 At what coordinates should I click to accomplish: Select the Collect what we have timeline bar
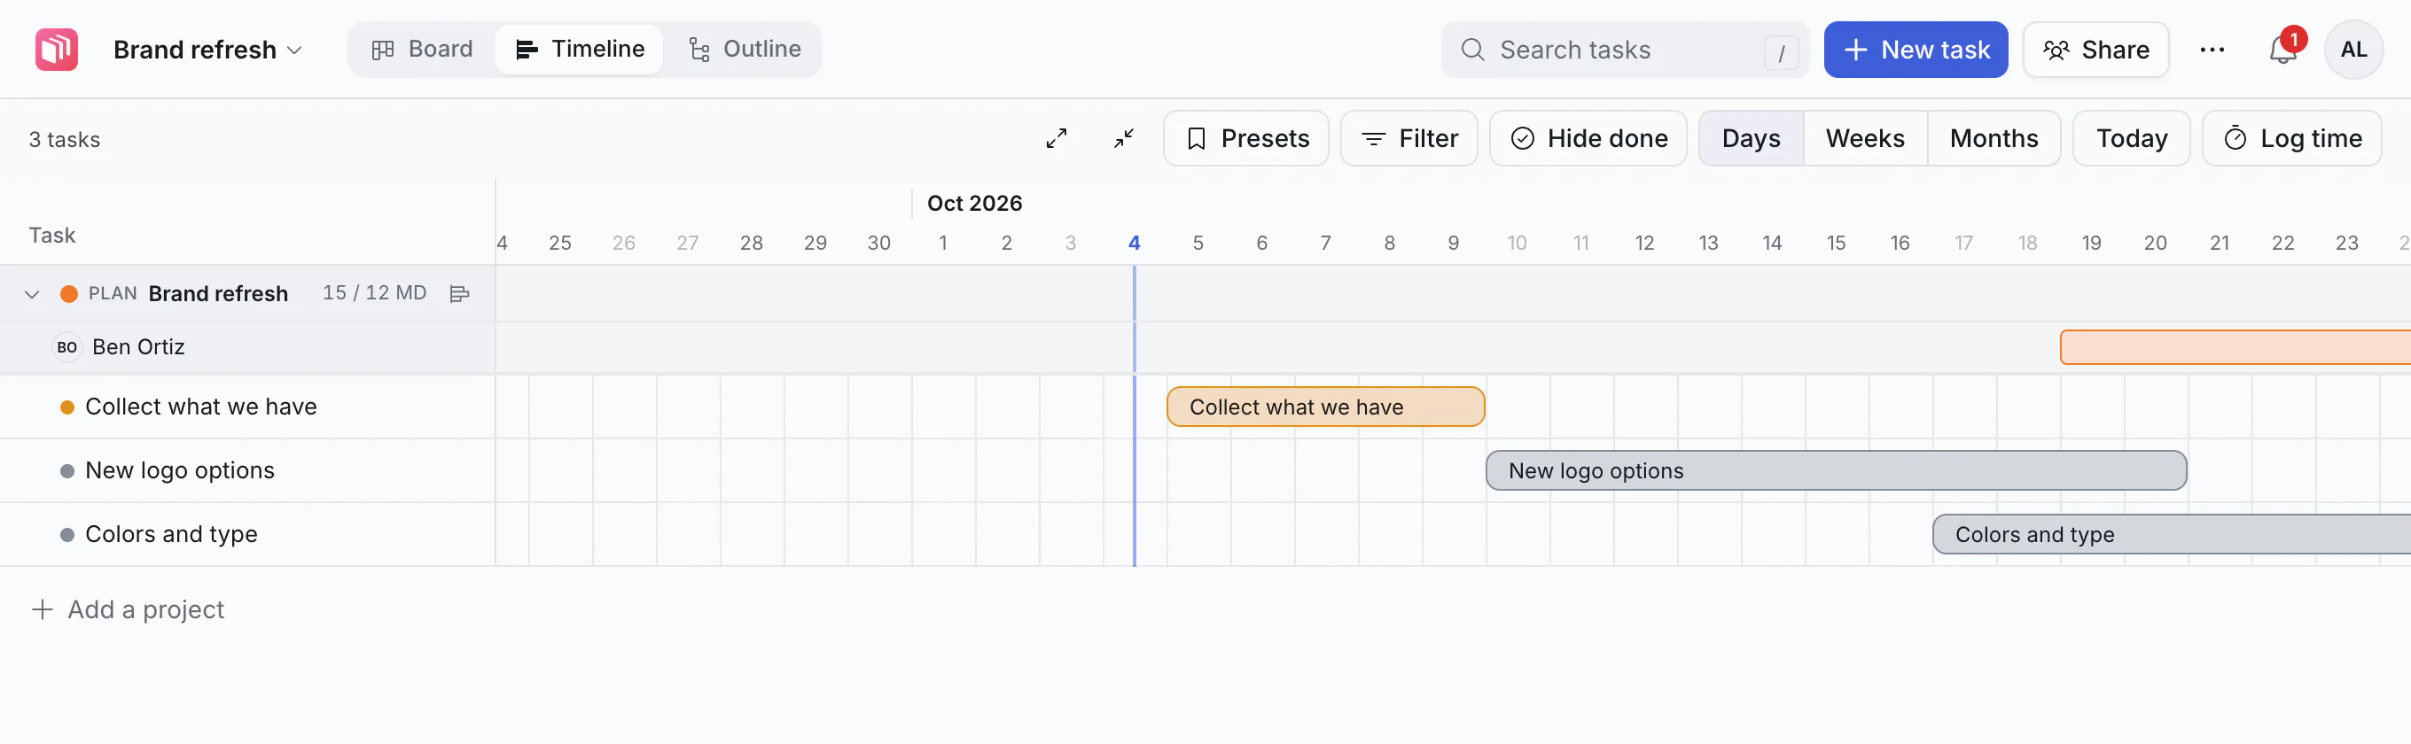(x=1325, y=407)
